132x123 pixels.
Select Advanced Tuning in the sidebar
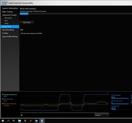9,15
